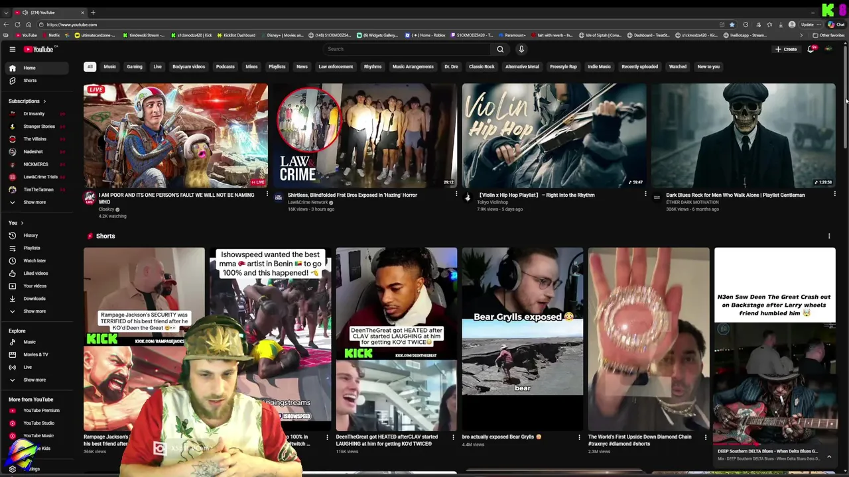Bookmark this page with the star icon
This screenshot has width=849, height=477.
732,25
